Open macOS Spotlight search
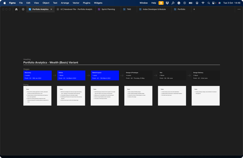This screenshot has width=243, height=158. (x=209, y=3)
